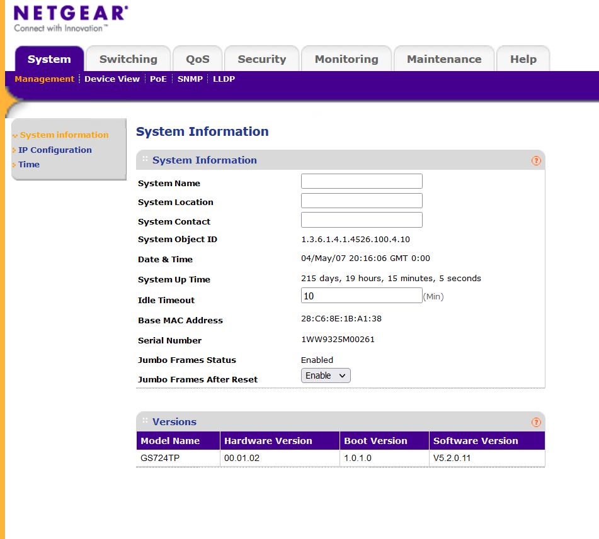Click the grip icon on System Information header

click(x=146, y=160)
